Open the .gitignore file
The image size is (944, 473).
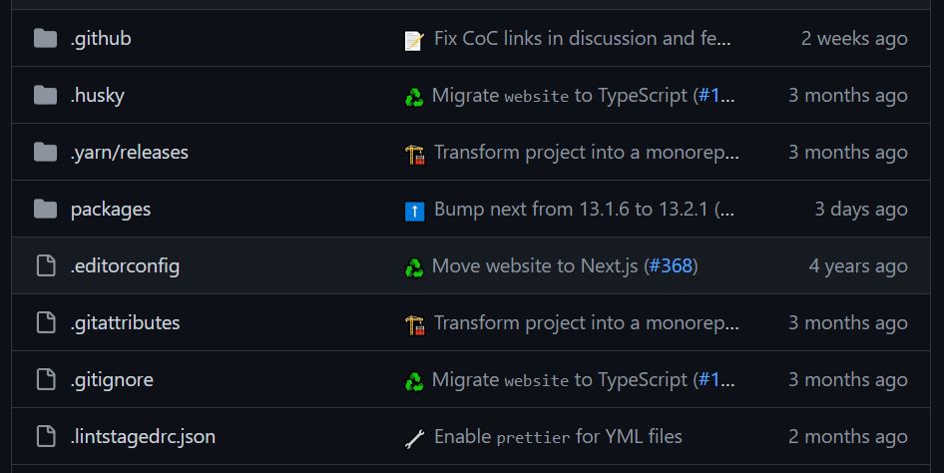pos(112,380)
